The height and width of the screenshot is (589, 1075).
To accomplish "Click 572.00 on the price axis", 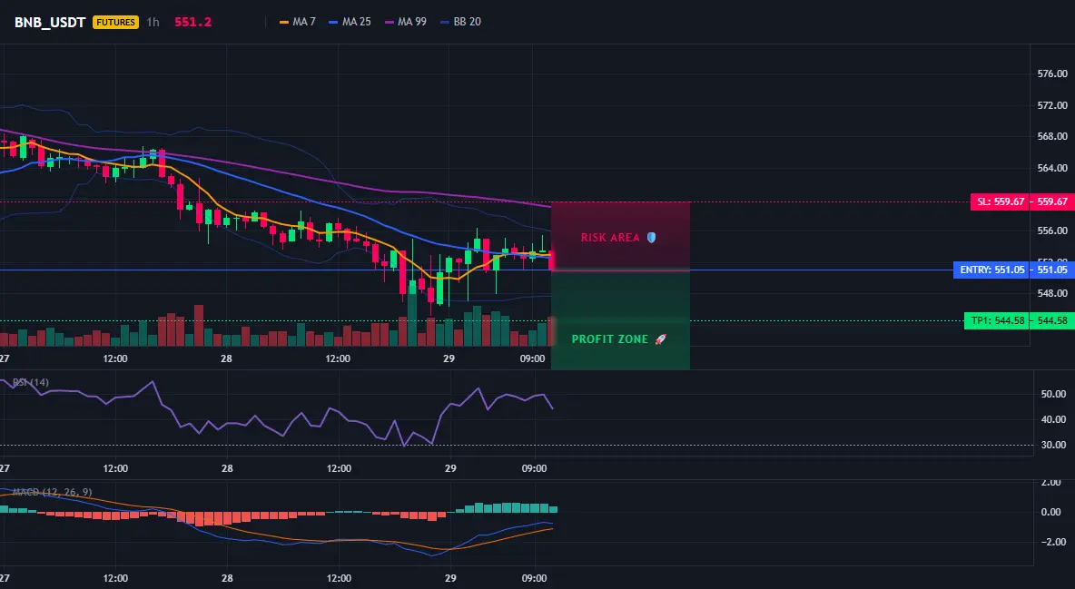I will click(1052, 105).
